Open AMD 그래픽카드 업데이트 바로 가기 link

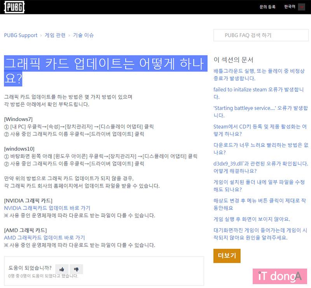coord(44,237)
